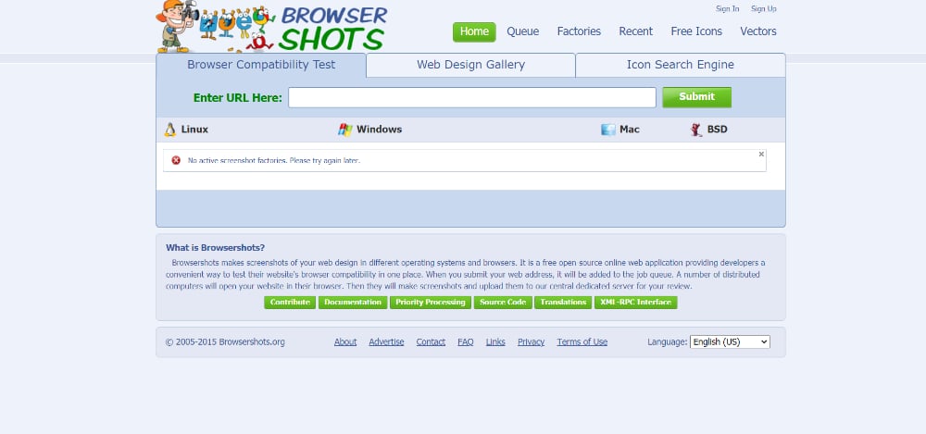
Task: Click the 'Enter URL Here:' label
Action: coord(237,98)
